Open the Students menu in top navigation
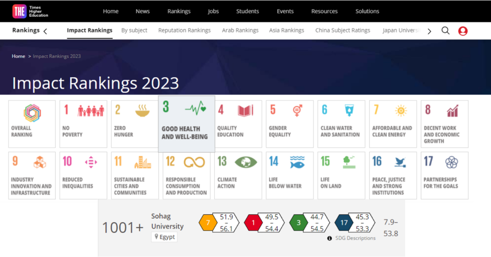Screen dimensions: 491x257 tap(247, 11)
